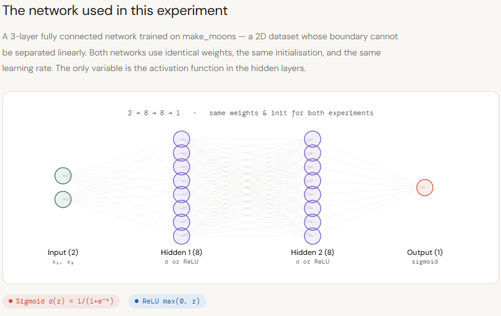501x316 pixels.
Task: Click the blue dot in ReLU legend
Action: tap(137, 301)
